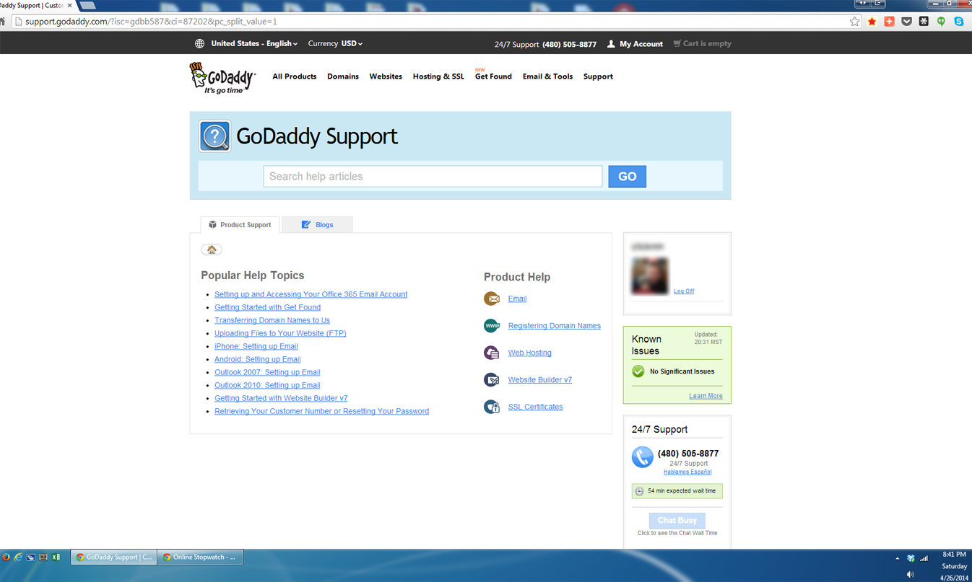
Task: Click the Web Hosting icon
Action: (492, 353)
